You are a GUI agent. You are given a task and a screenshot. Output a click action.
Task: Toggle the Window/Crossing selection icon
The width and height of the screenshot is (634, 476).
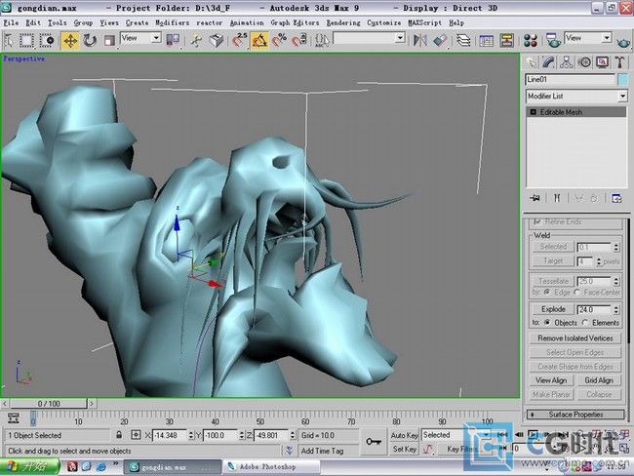click(48, 40)
